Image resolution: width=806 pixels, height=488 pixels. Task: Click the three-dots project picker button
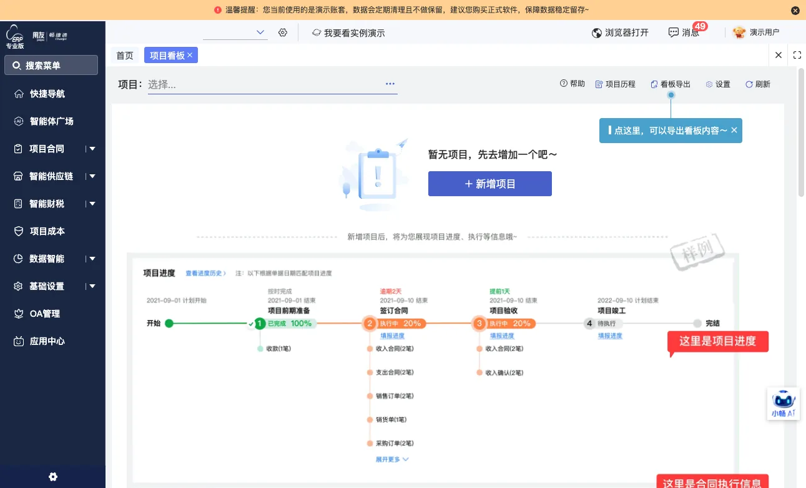[390, 84]
